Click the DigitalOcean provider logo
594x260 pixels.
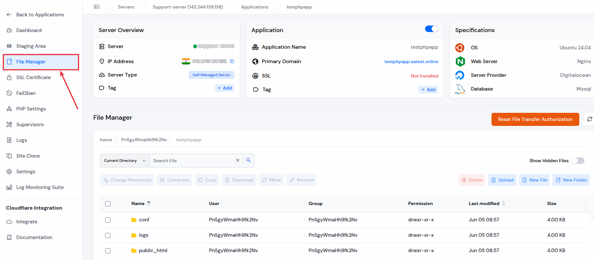click(460, 75)
